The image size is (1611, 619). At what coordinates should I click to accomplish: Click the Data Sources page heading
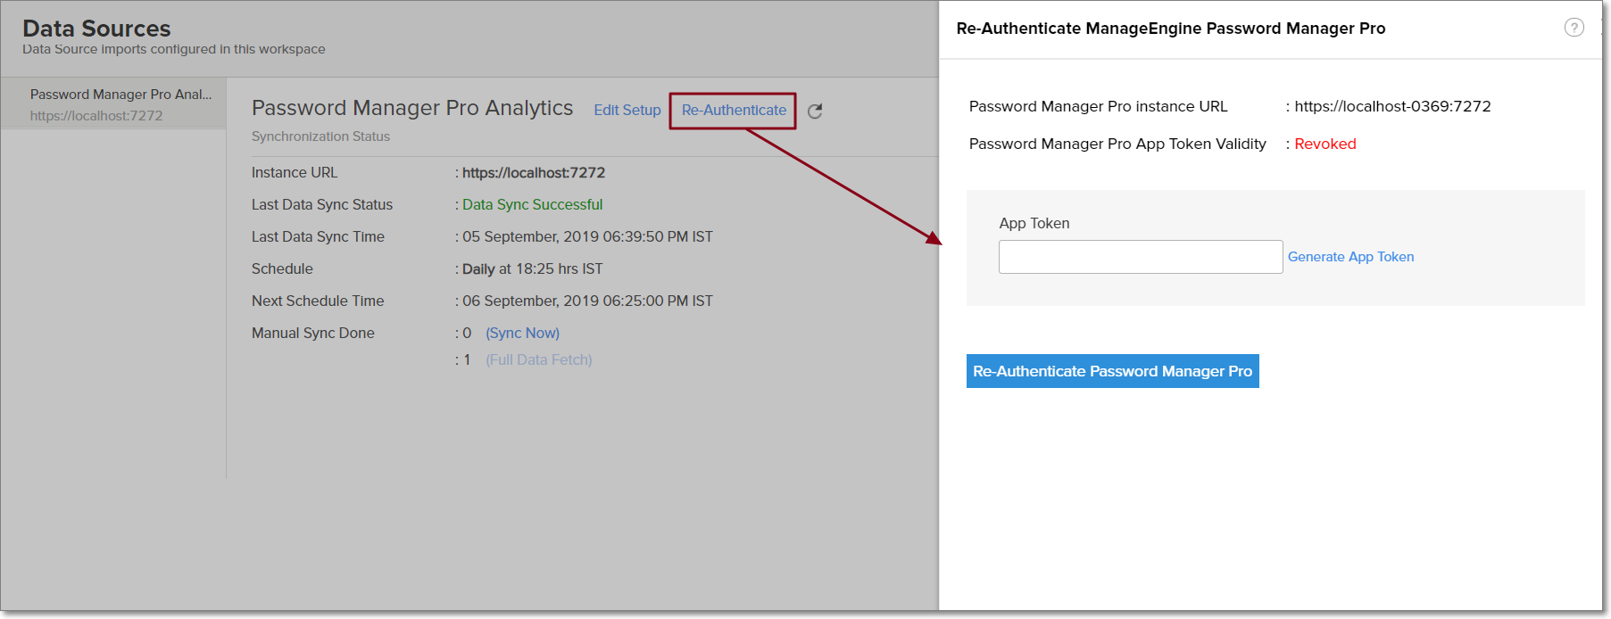[x=96, y=29]
